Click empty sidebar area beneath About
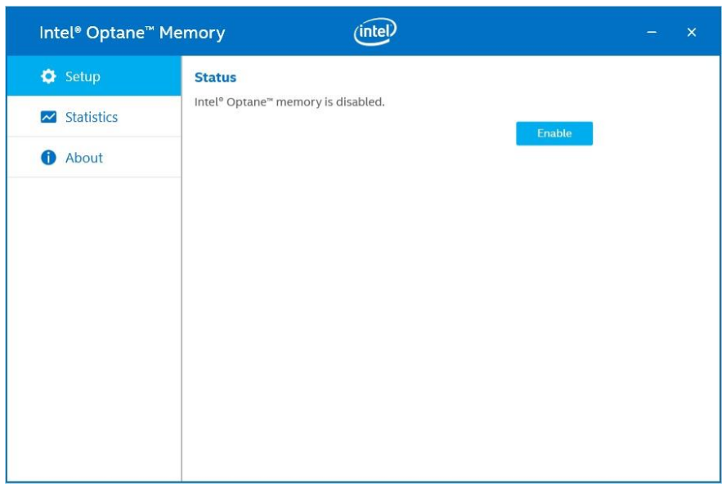Screen dimensions: 726x488 pyautogui.click(x=94, y=327)
